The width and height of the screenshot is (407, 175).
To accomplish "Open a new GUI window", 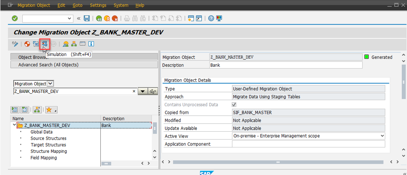I will [x=191, y=18].
